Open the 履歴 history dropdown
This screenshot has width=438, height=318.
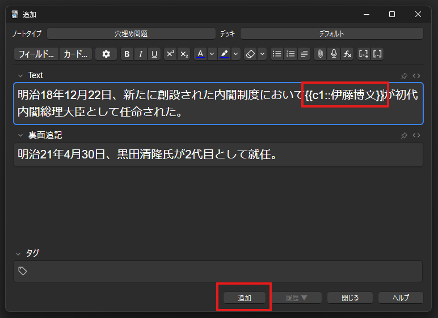click(296, 298)
